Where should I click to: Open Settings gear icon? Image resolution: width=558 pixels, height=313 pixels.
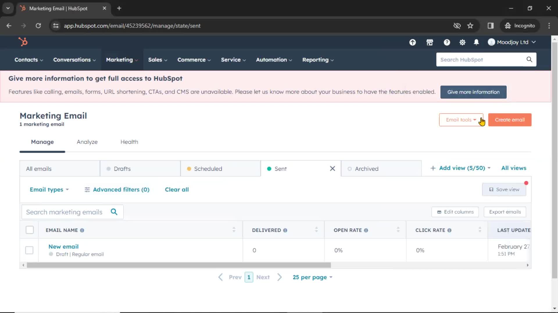pyautogui.click(x=462, y=42)
